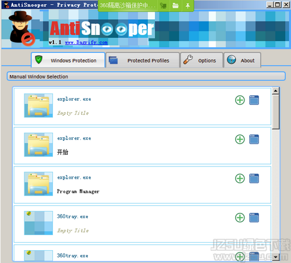This screenshot has height=263, width=291.
Task: Select explorer.exe name above 开始
Action: click(74, 138)
